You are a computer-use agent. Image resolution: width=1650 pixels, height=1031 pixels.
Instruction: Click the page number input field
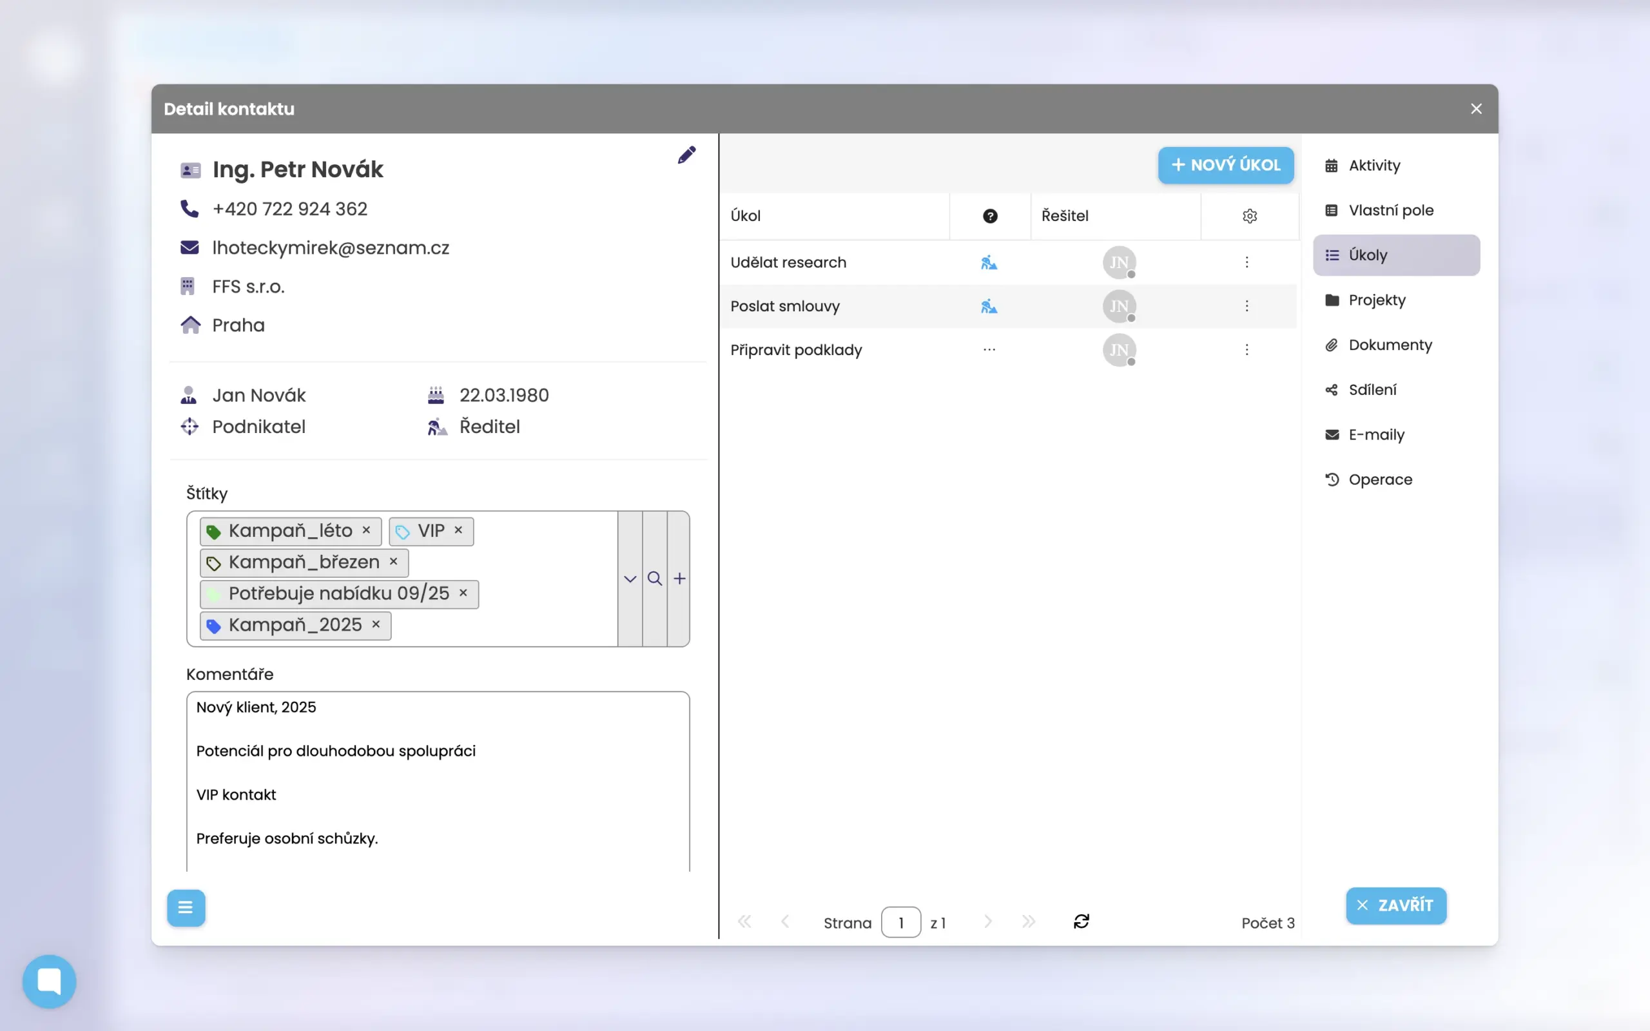[x=900, y=923]
